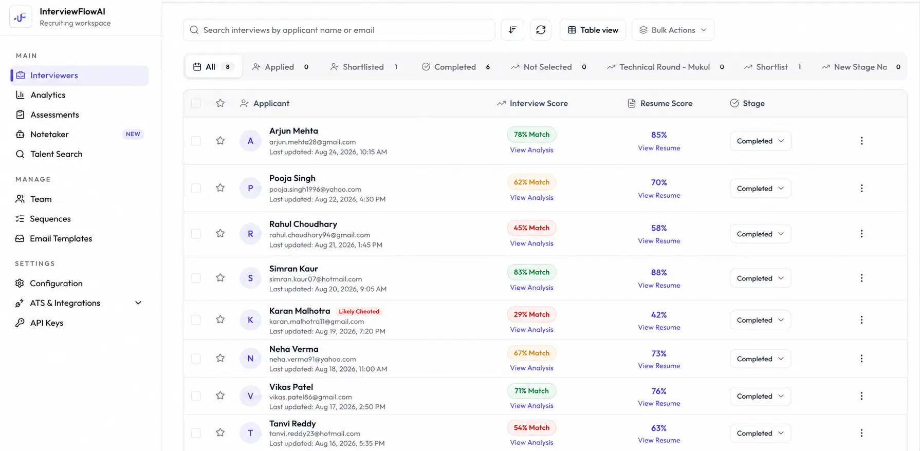This screenshot has width=920, height=451.
Task: Click the search interviews input field
Action: (x=339, y=30)
